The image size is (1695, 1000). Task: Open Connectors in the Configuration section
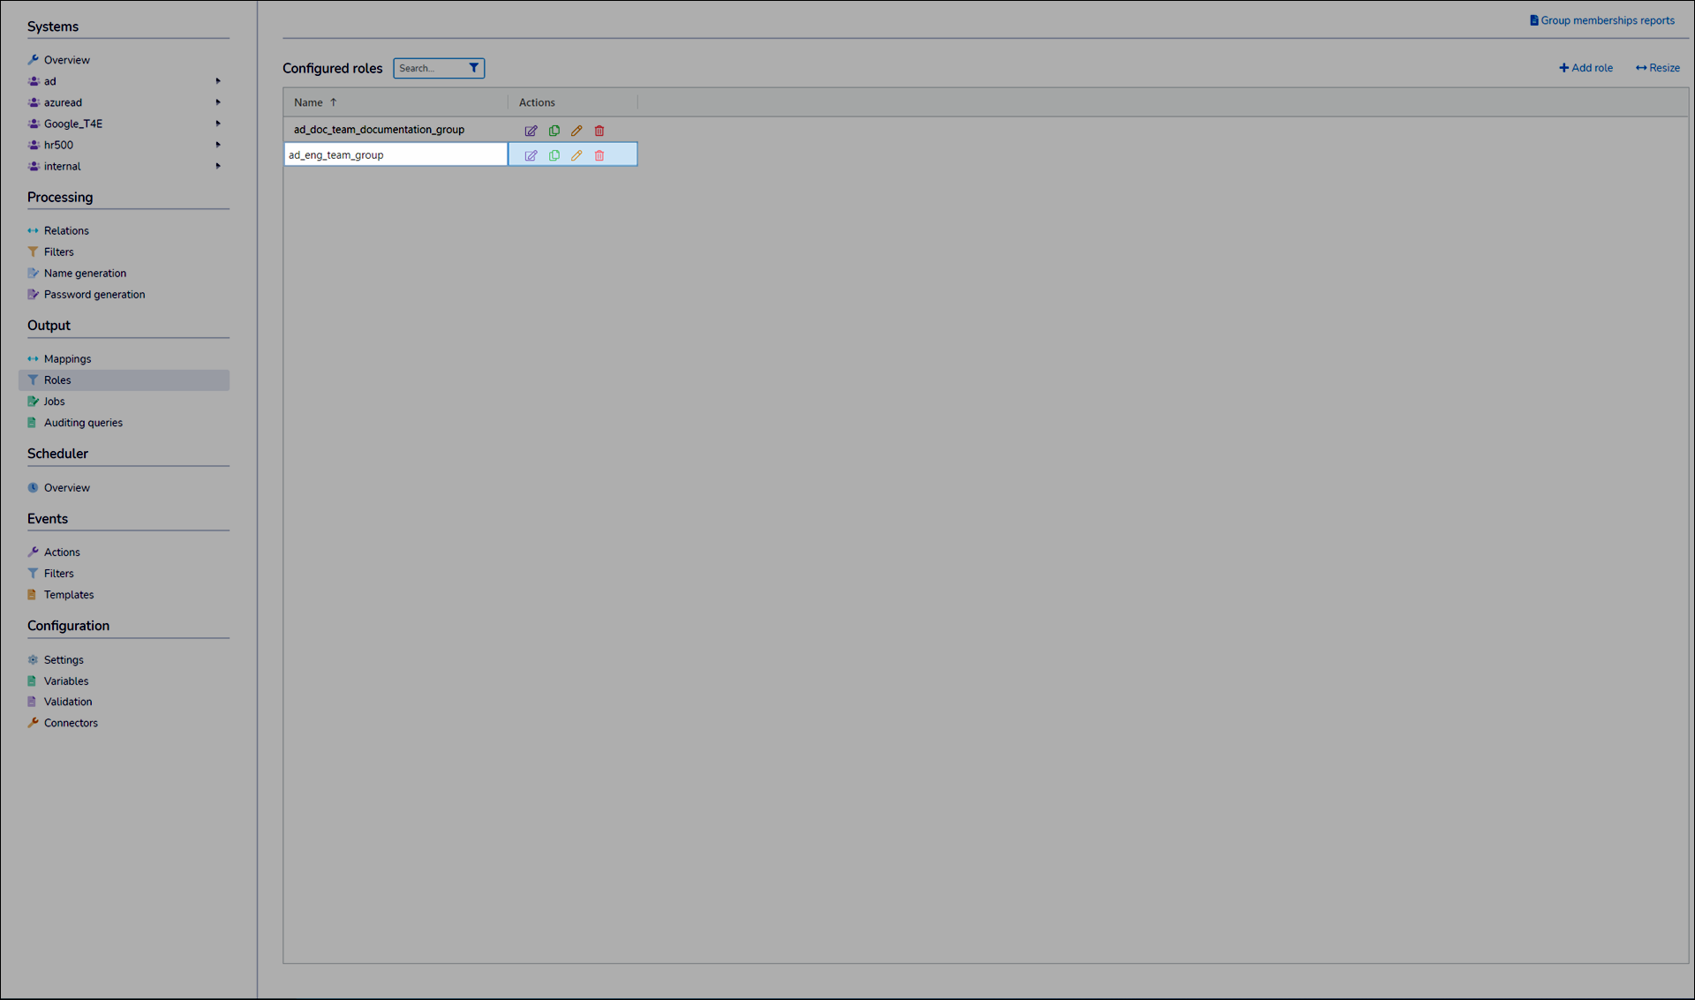click(71, 722)
